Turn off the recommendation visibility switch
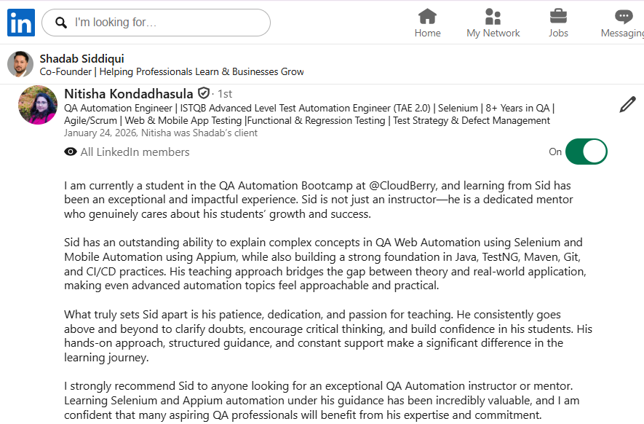Viewport: 644px width, 424px height. (x=586, y=152)
